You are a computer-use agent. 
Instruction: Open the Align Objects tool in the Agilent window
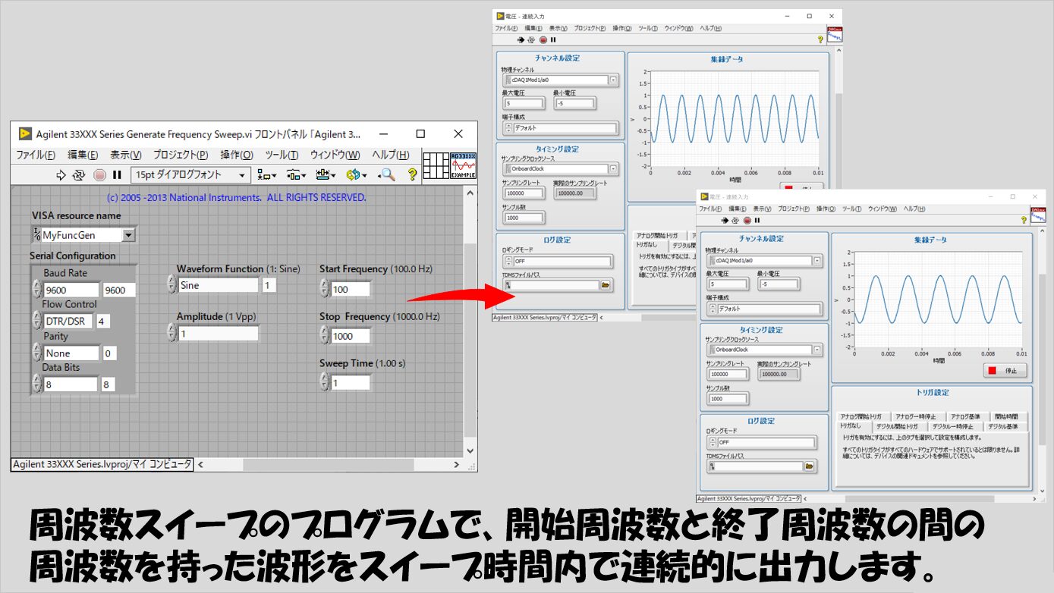click(x=266, y=175)
